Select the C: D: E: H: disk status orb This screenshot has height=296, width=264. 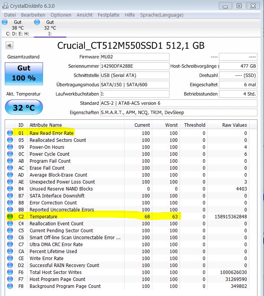click(5, 22)
